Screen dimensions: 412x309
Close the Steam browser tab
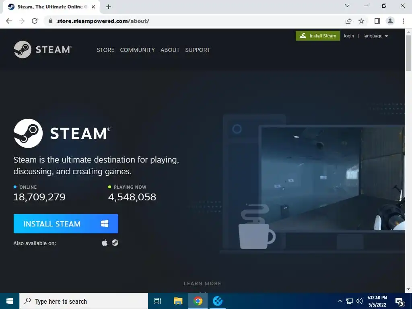[93, 7]
